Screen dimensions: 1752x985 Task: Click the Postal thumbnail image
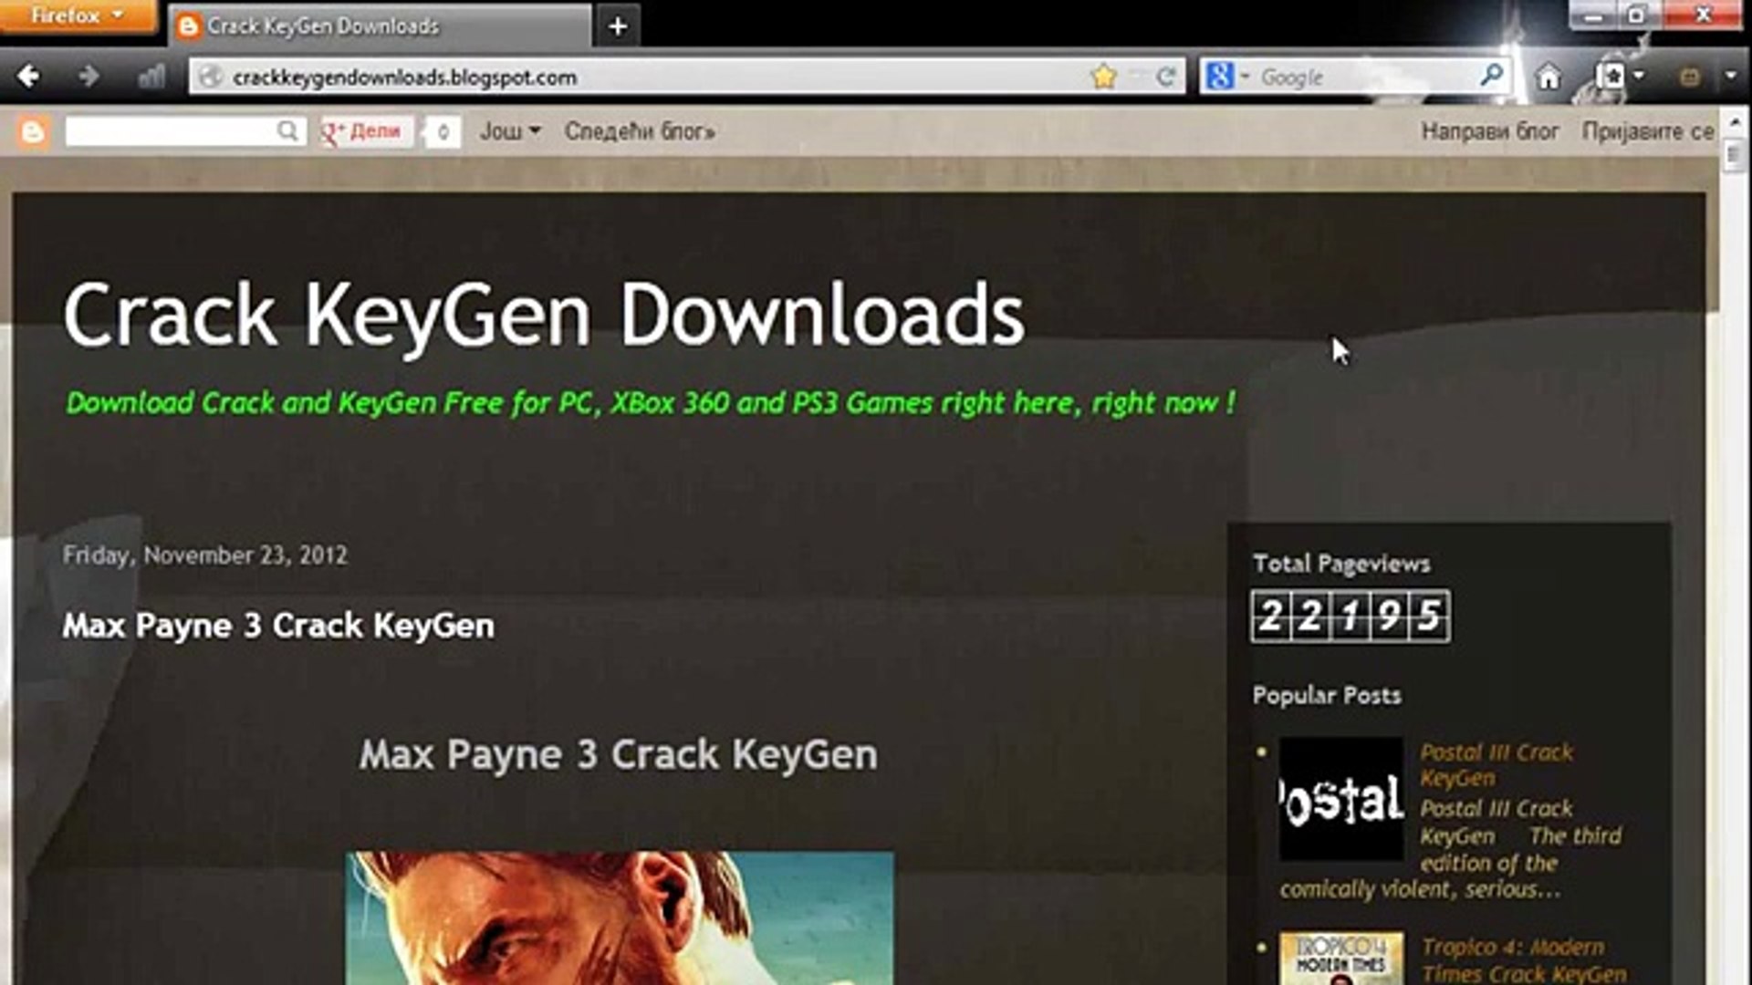[x=1340, y=800]
